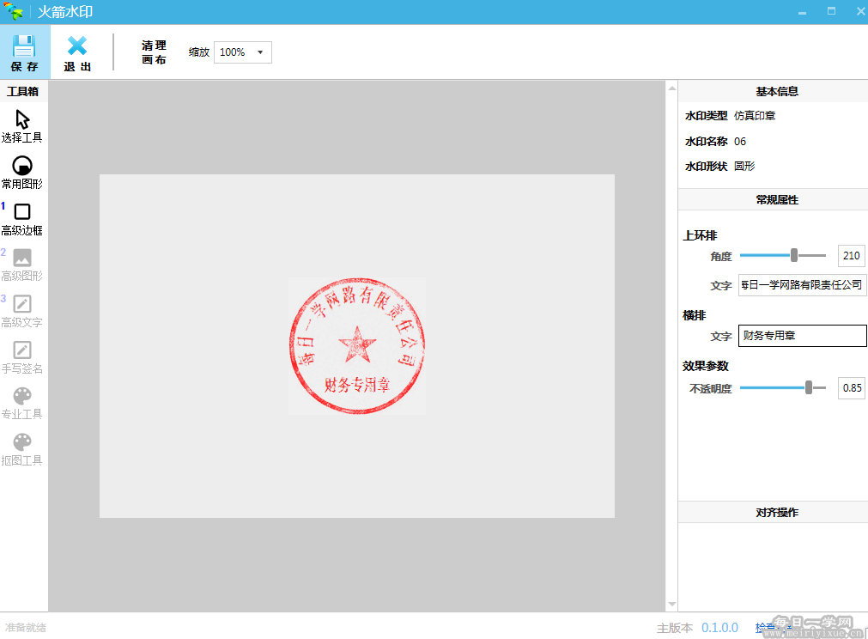
Task: Clear the canvas with 清理画布
Action: (154, 52)
